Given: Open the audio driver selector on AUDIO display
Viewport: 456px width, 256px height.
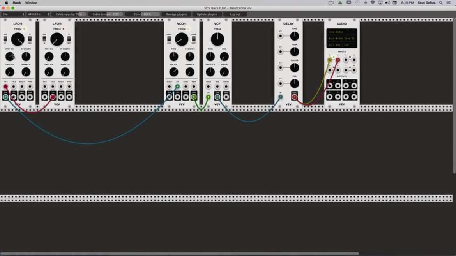Looking at the screenshot, I should (x=342, y=32).
